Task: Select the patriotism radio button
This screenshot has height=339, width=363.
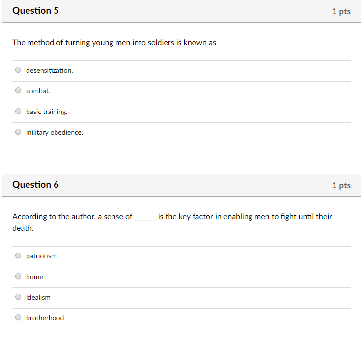Action: (x=18, y=255)
